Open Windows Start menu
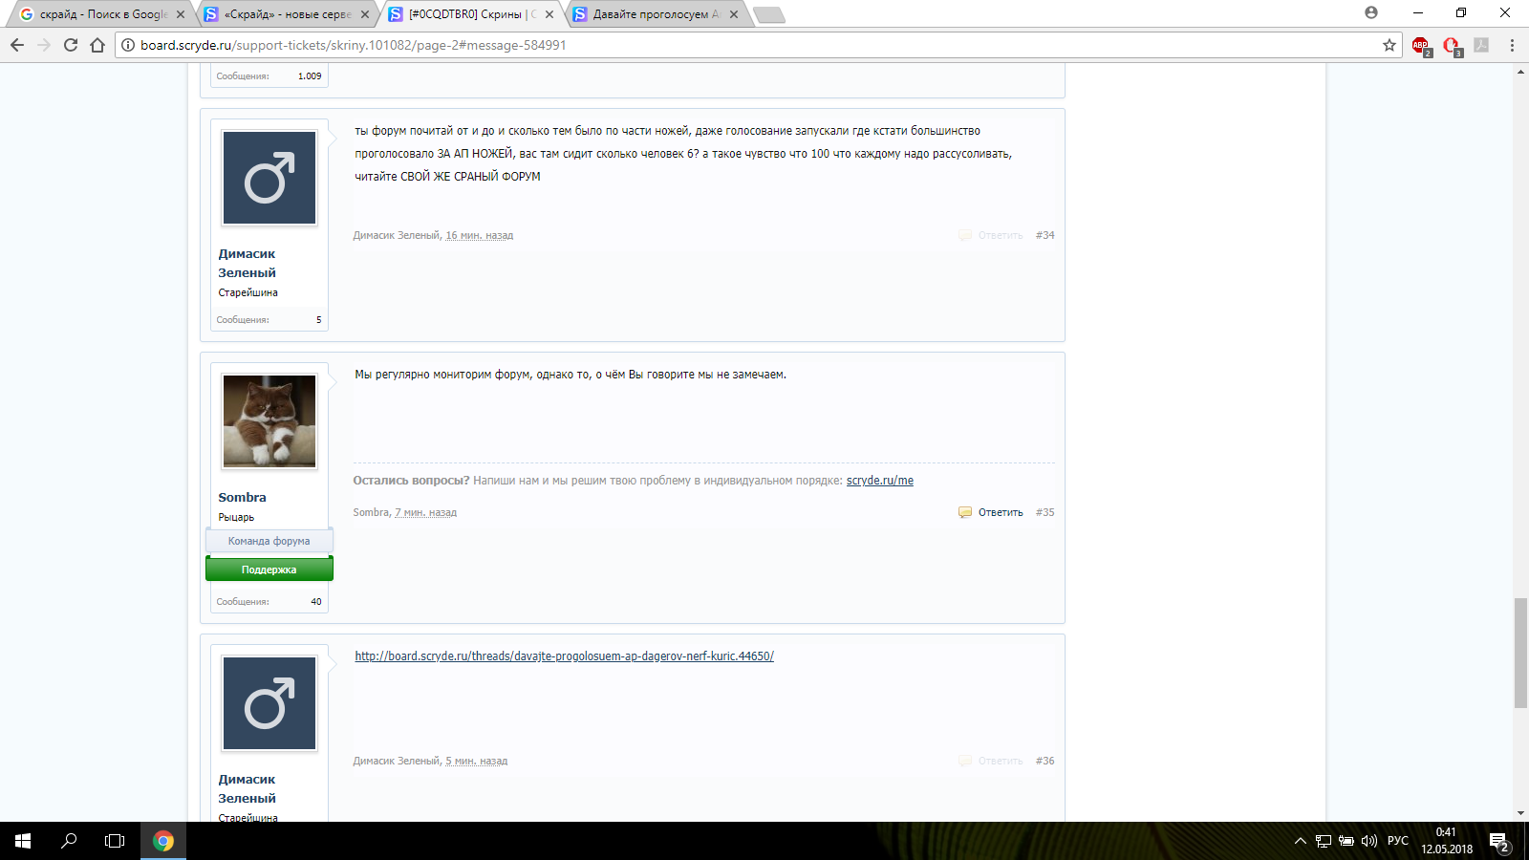The height and width of the screenshot is (860, 1529). (x=23, y=841)
